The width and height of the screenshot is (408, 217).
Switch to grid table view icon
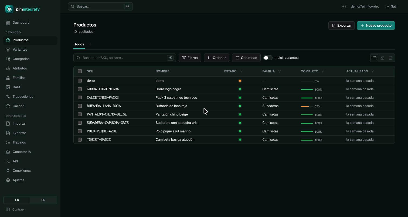390,58
